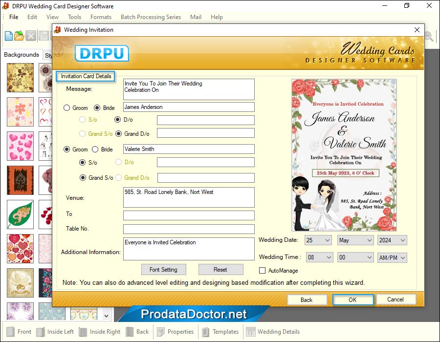
Task: Click the floppy disk save toolbar icon
Action: [x=44, y=36]
